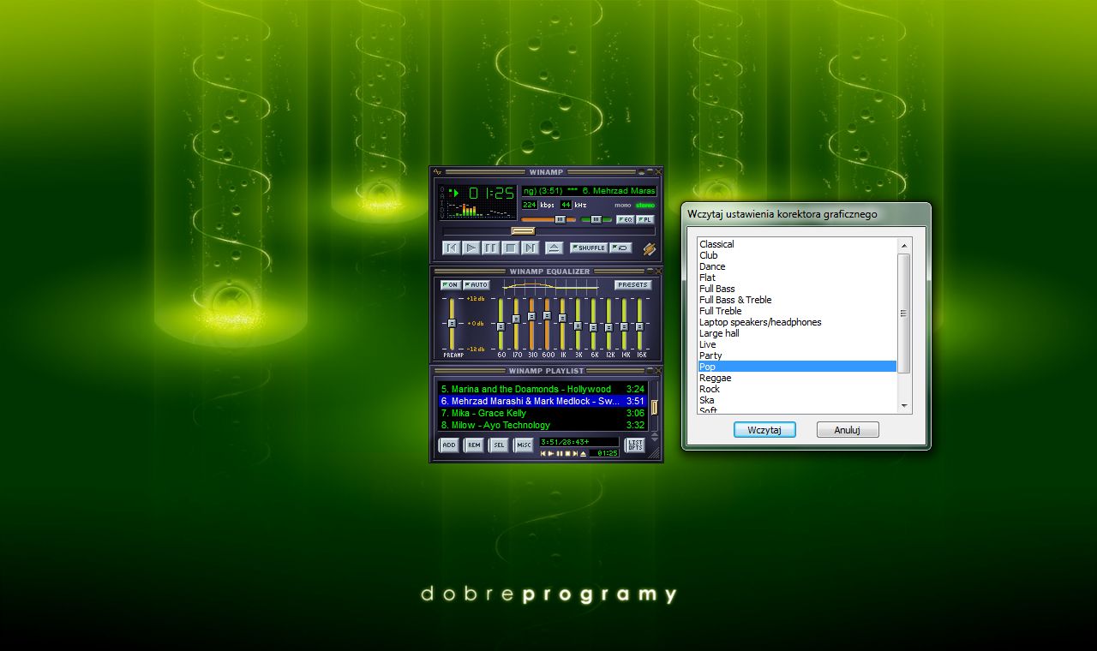The image size is (1097, 651).
Task: Click the Winamp balance slider
Action: (596, 219)
